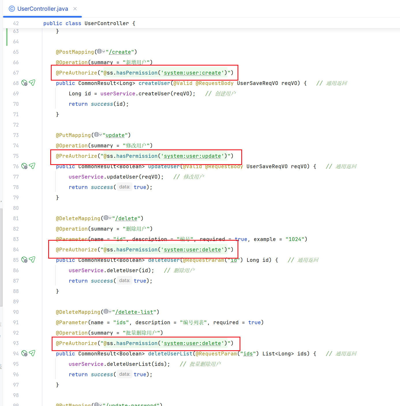The width and height of the screenshot is (400, 406).
Task: Click the "data:" inlay hint on line 78
Action: [124, 187]
